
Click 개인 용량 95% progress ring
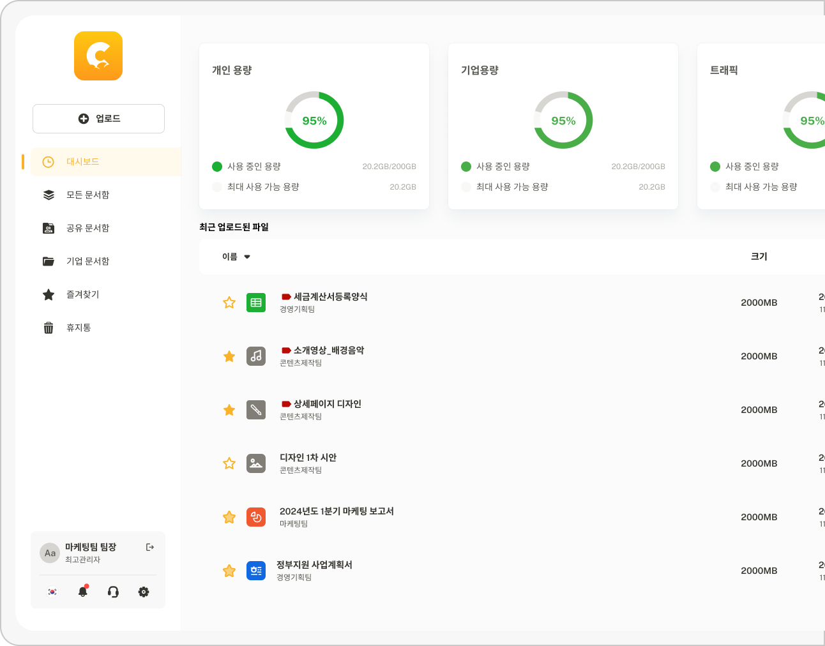(314, 120)
